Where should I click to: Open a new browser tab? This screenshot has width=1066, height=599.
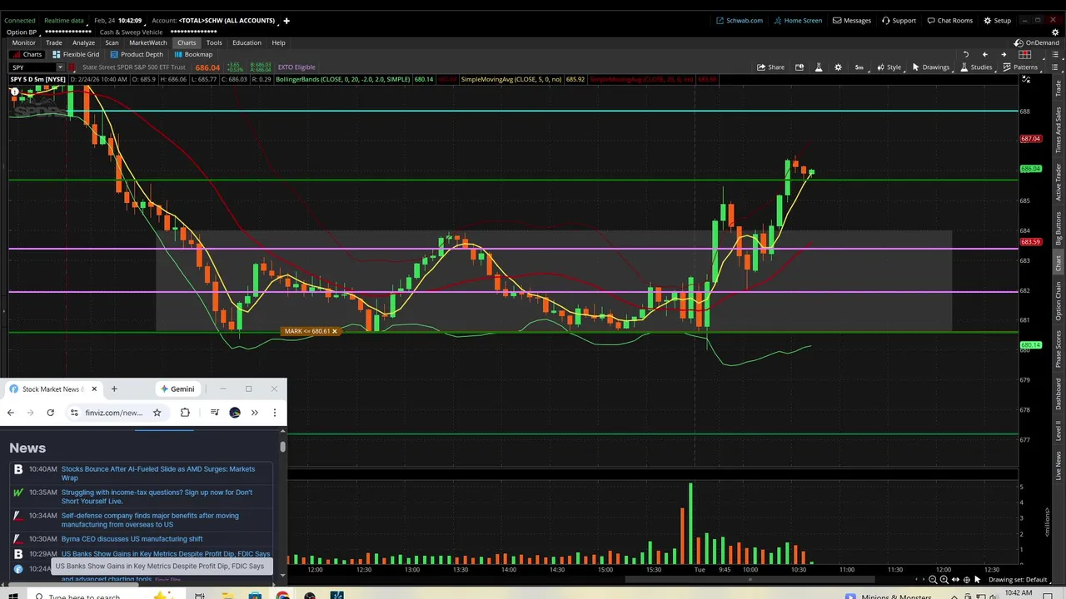coord(114,389)
